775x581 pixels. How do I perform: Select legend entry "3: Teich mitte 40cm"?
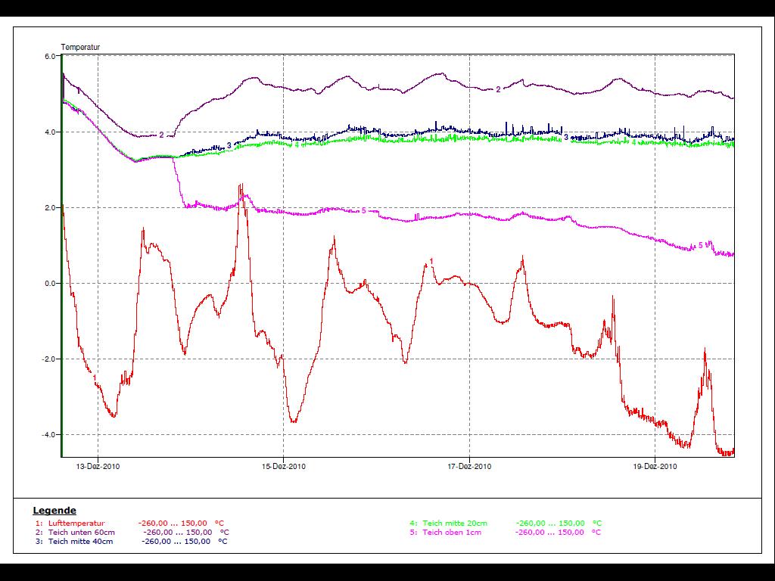(74, 541)
